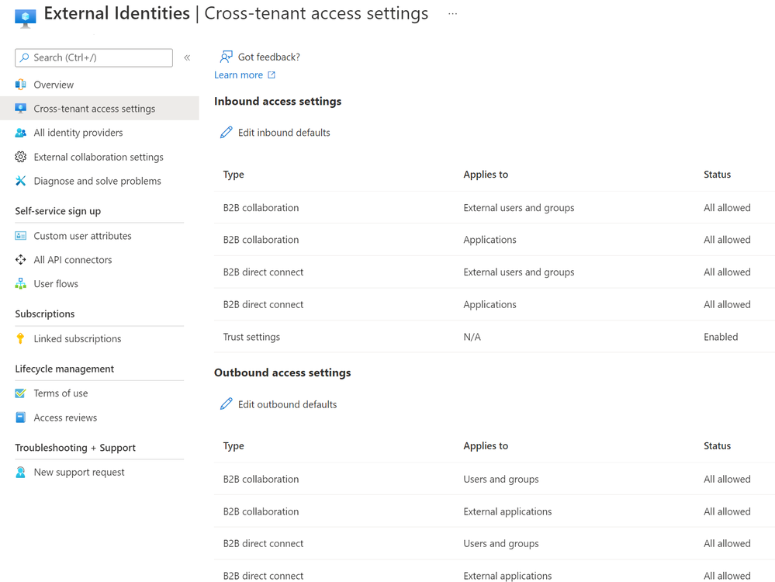Screen dimensions: 775x582
Task: Click the Got feedback icon
Action: tap(226, 57)
